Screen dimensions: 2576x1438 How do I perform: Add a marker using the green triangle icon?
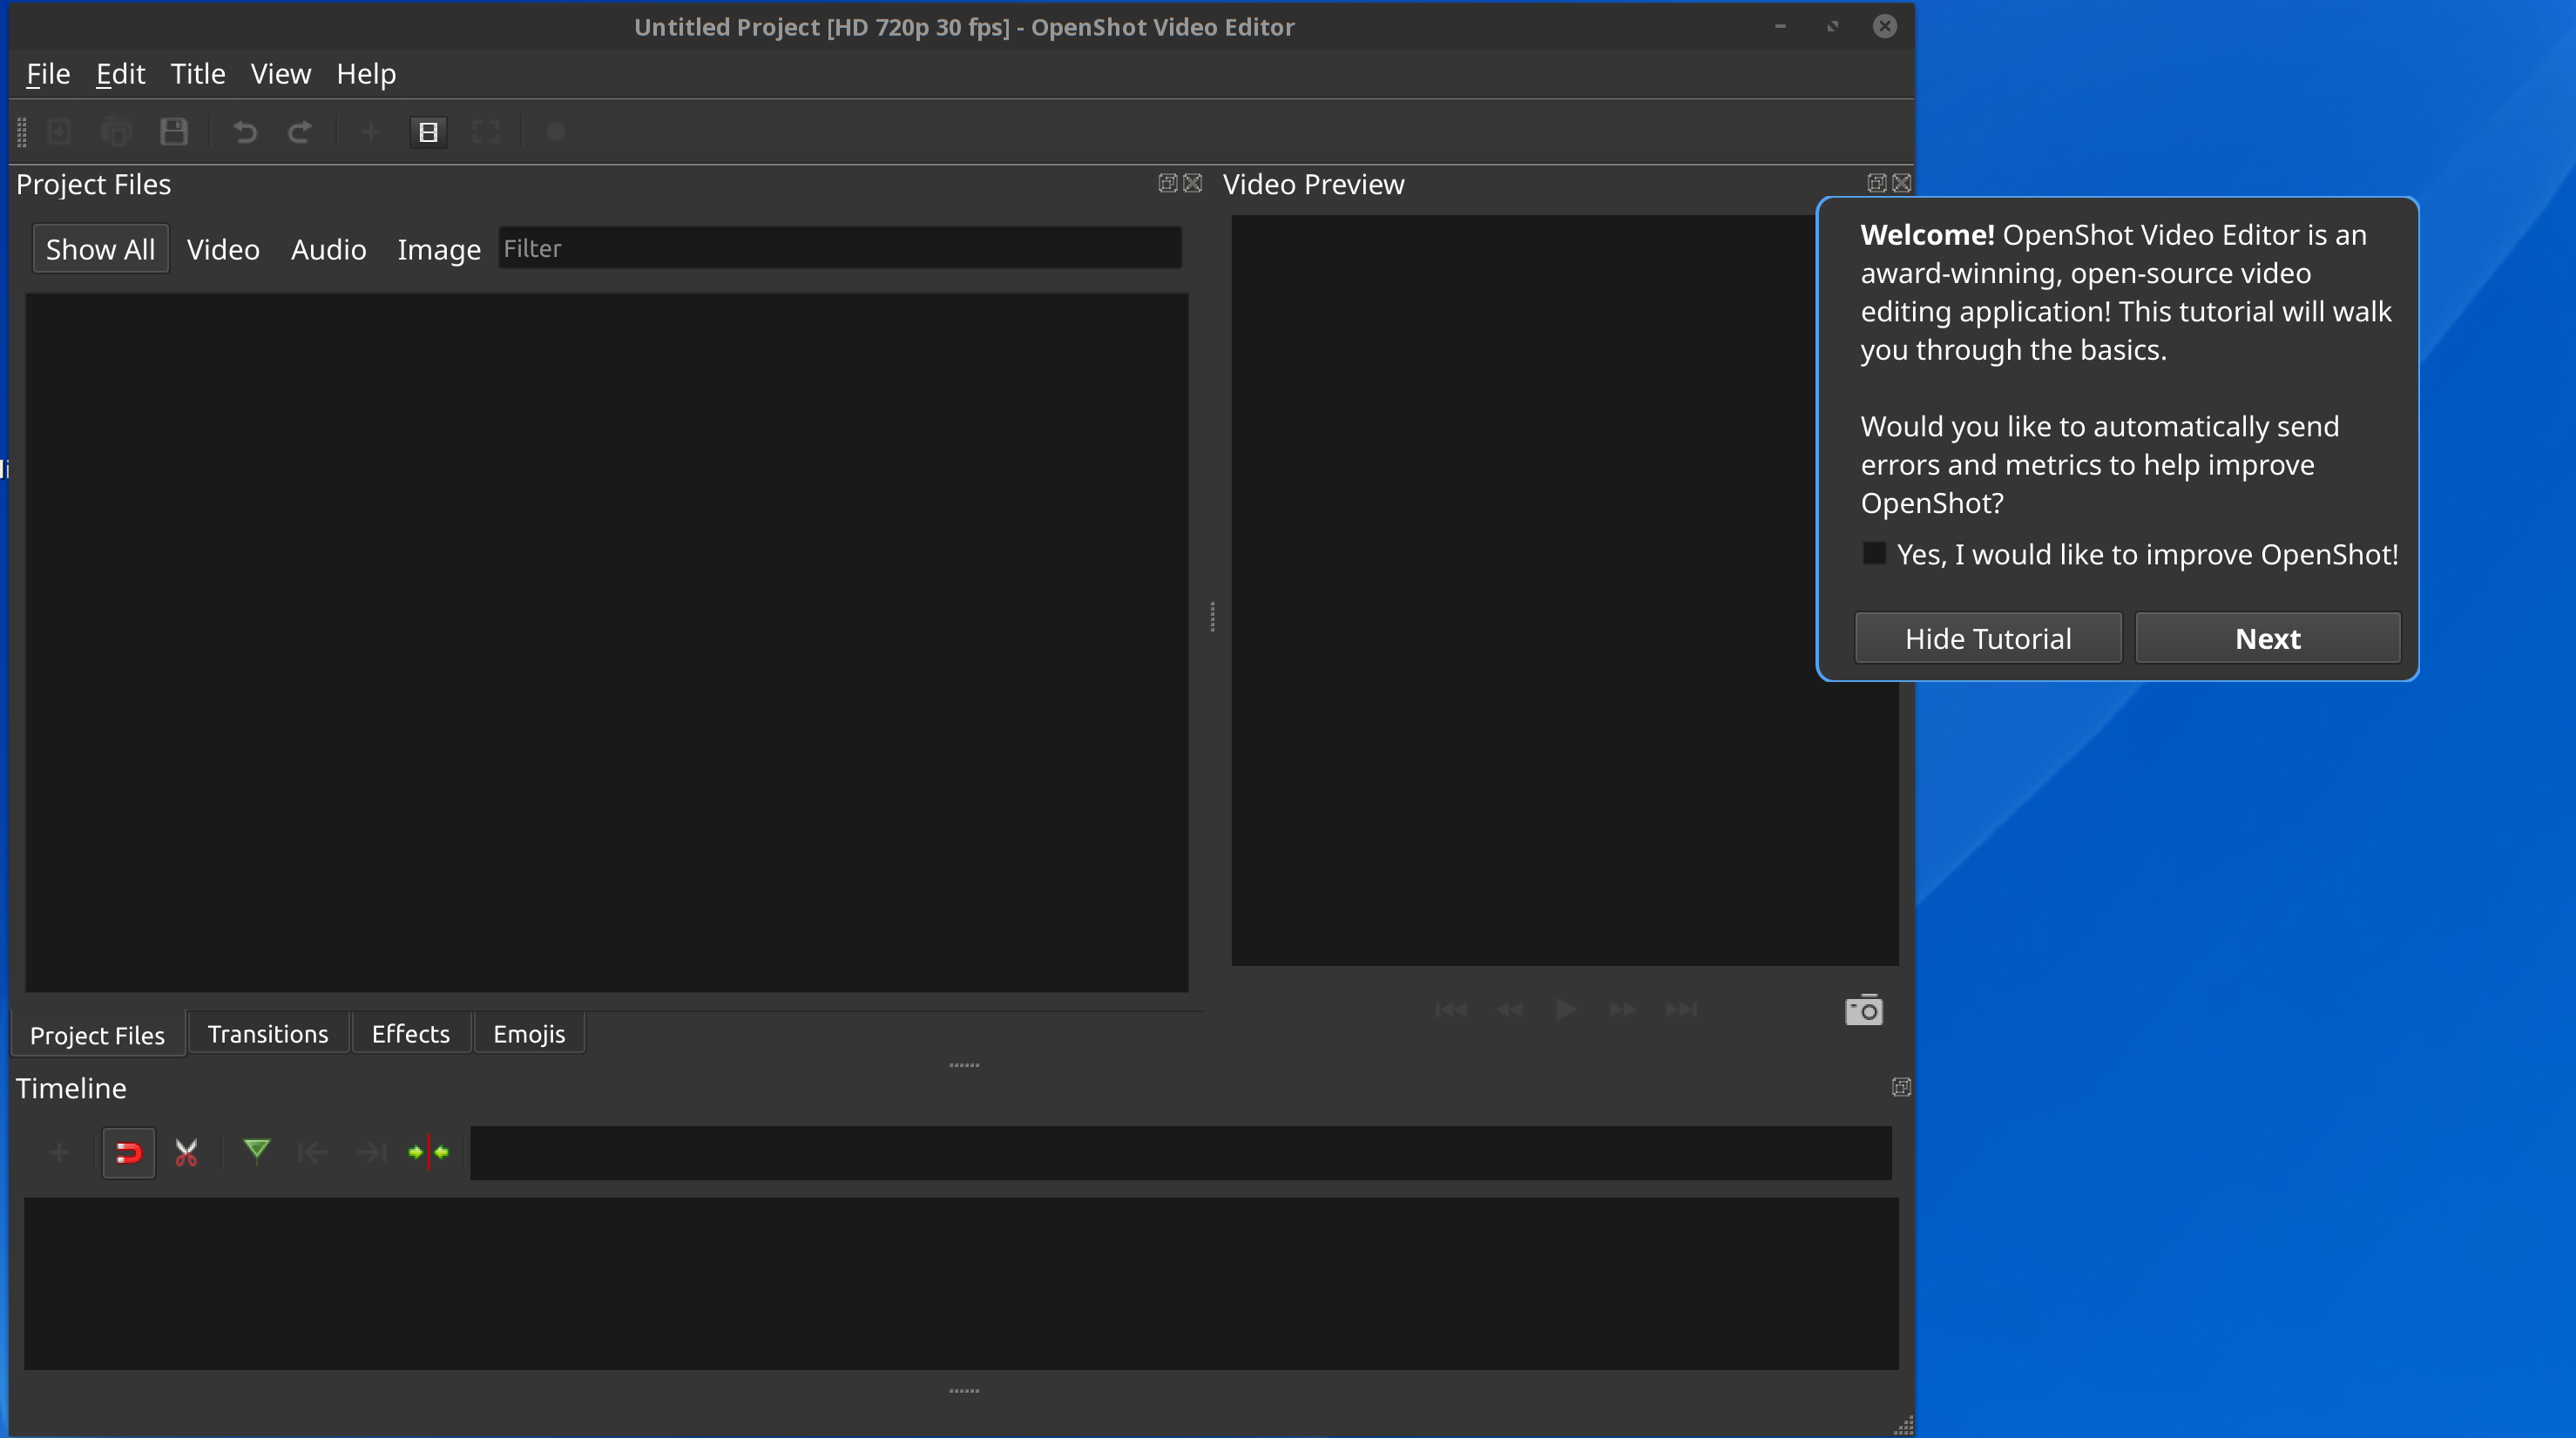pos(256,1152)
